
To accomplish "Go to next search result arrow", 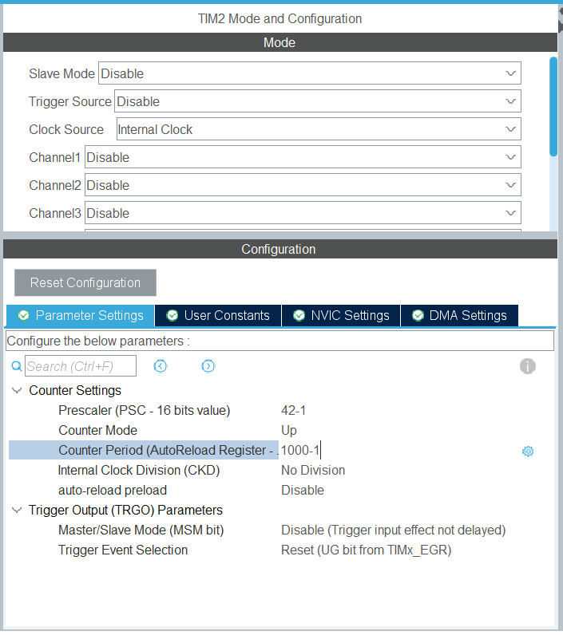I will click(x=208, y=366).
